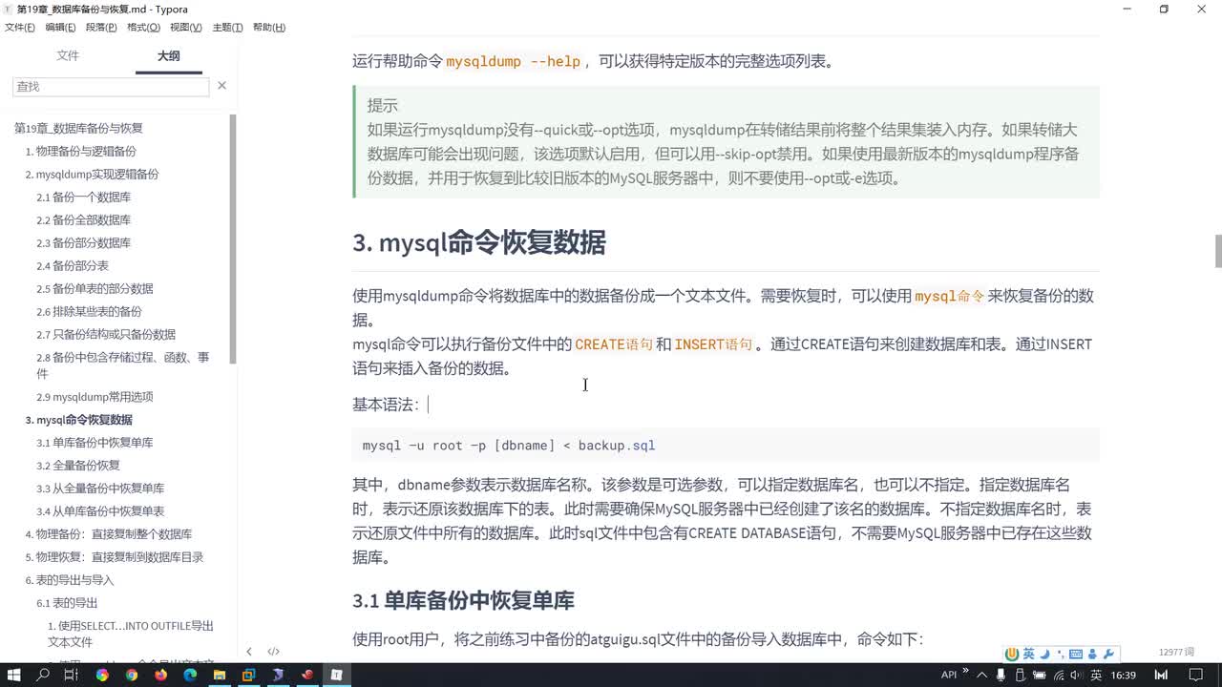Focus the 查找 outline search field
This screenshot has height=687, width=1222.
111,86
